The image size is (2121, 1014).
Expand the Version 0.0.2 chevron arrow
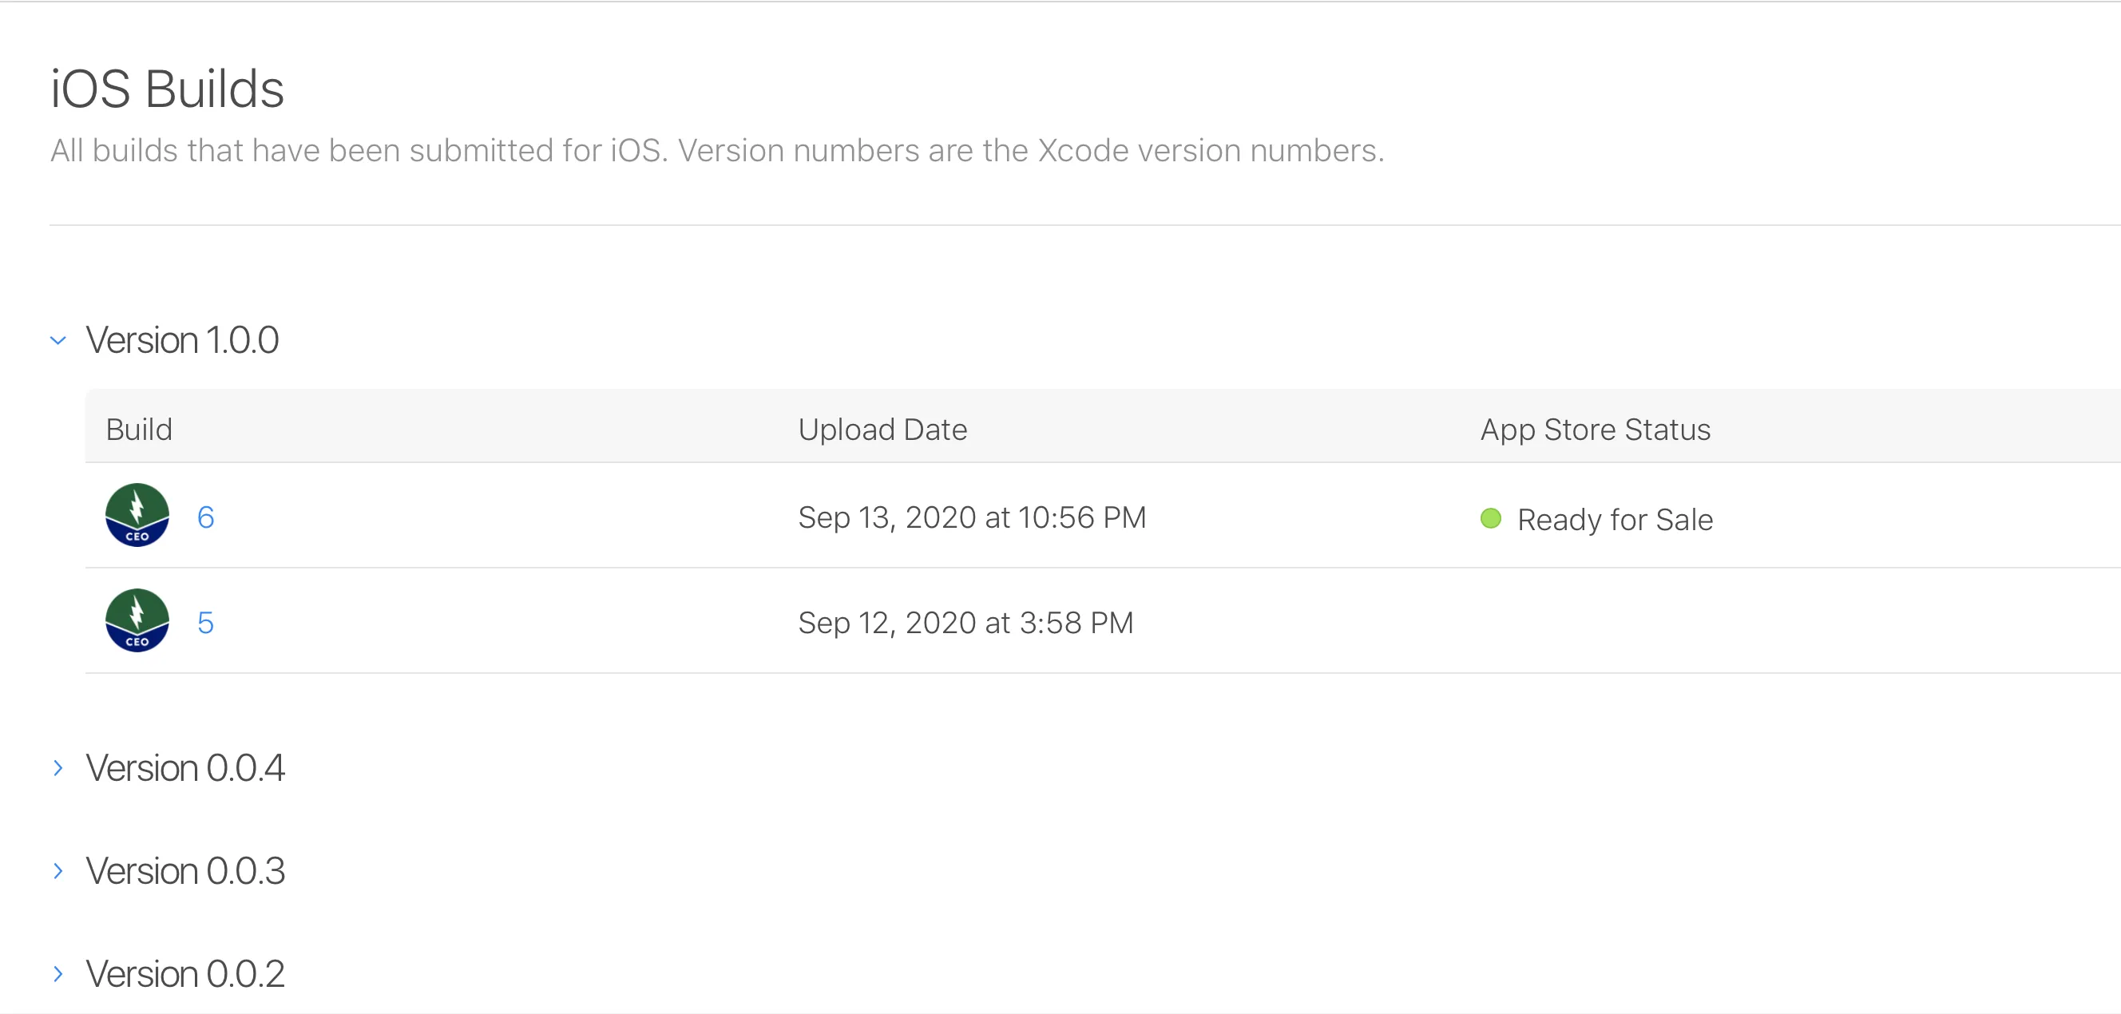[57, 973]
